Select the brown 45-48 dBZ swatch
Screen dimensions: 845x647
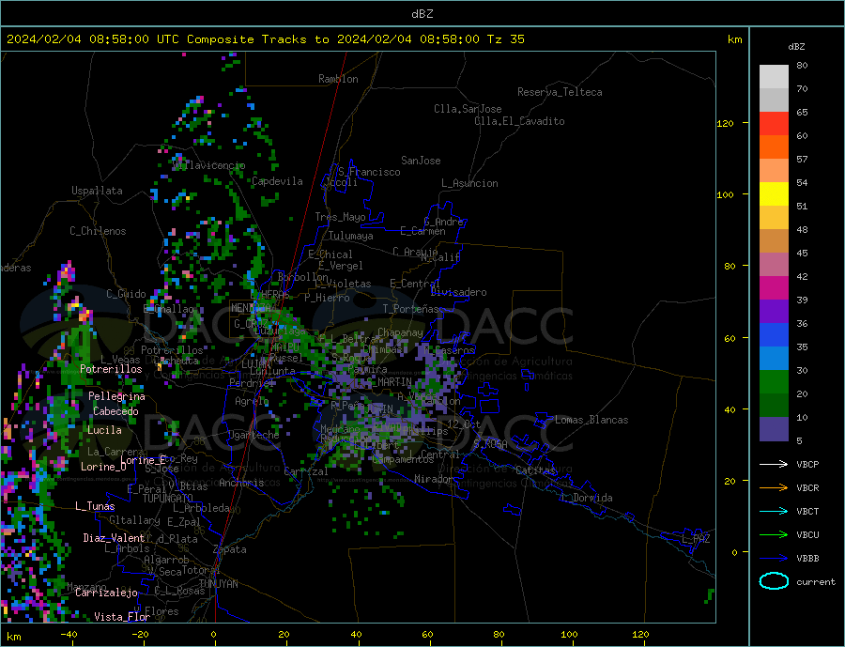coord(774,241)
